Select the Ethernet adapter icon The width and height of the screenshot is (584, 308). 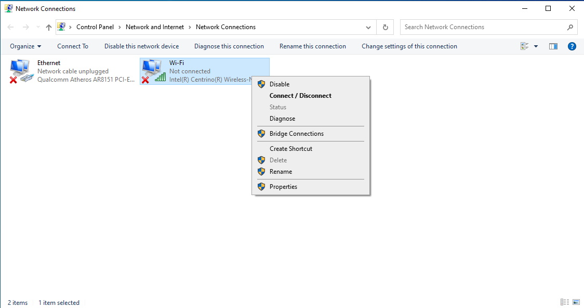pyautogui.click(x=21, y=70)
